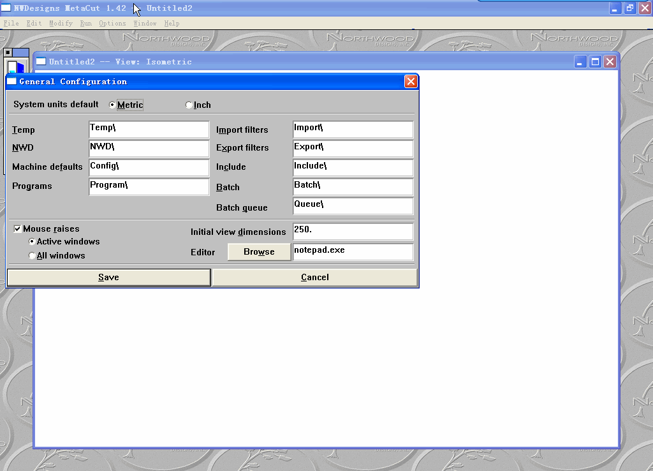Open the Run menu
The height and width of the screenshot is (471, 653).
tap(86, 24)
